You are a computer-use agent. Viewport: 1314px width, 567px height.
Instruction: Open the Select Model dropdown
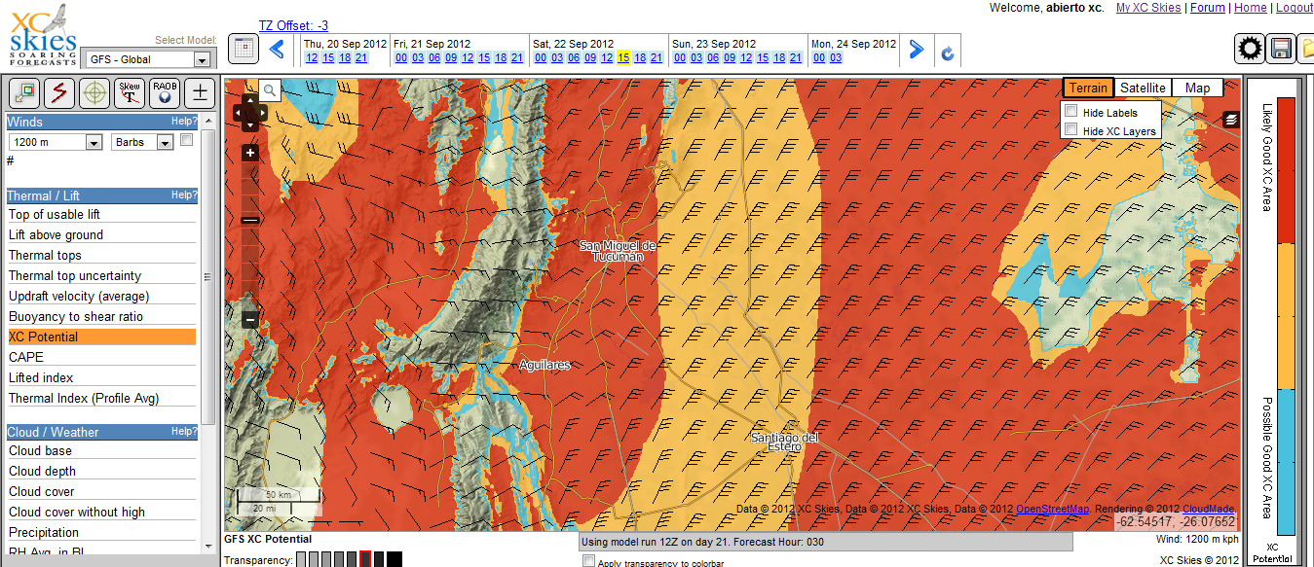click(149, 59)
